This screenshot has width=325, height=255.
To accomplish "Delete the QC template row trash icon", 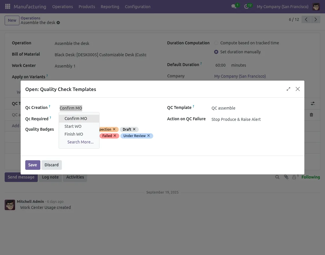I will click(311, 115).
